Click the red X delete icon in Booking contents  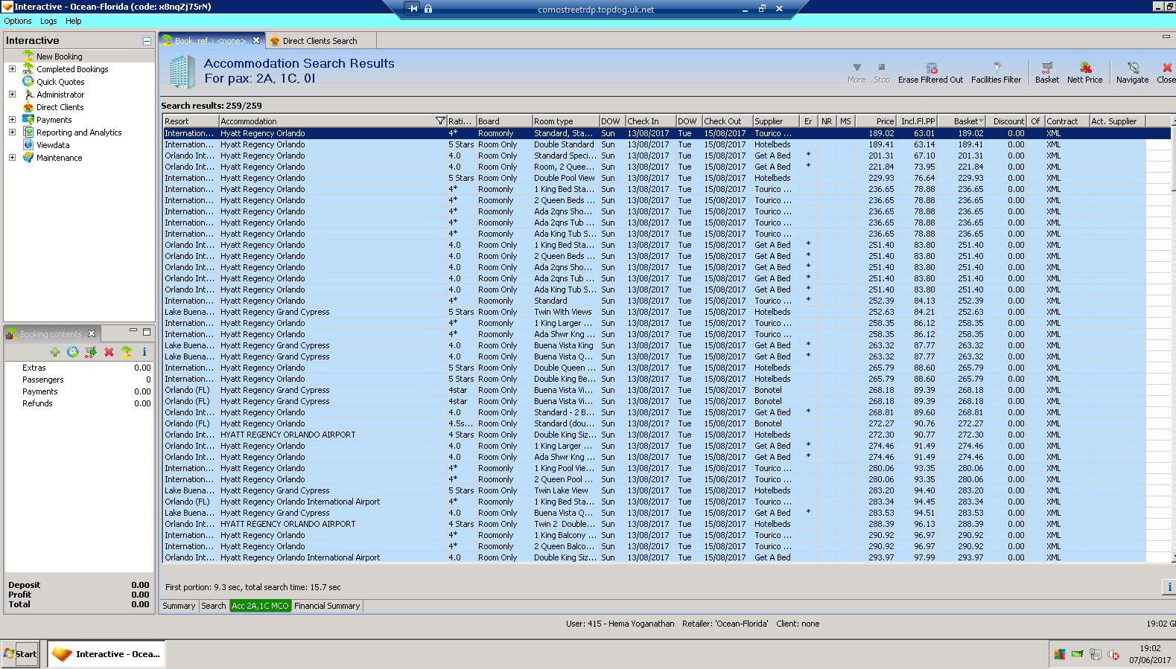(109, 352)
